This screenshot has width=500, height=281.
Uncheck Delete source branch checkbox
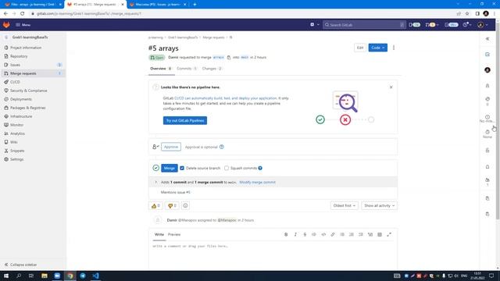coord(182,168)
